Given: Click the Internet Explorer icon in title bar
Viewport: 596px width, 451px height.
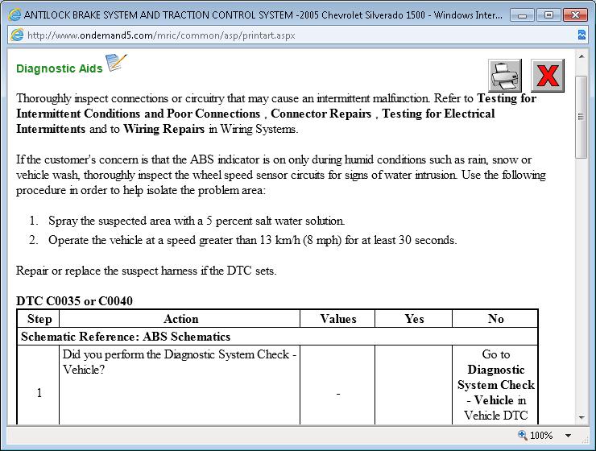Looking at the screenshot, I should (14, 14).
